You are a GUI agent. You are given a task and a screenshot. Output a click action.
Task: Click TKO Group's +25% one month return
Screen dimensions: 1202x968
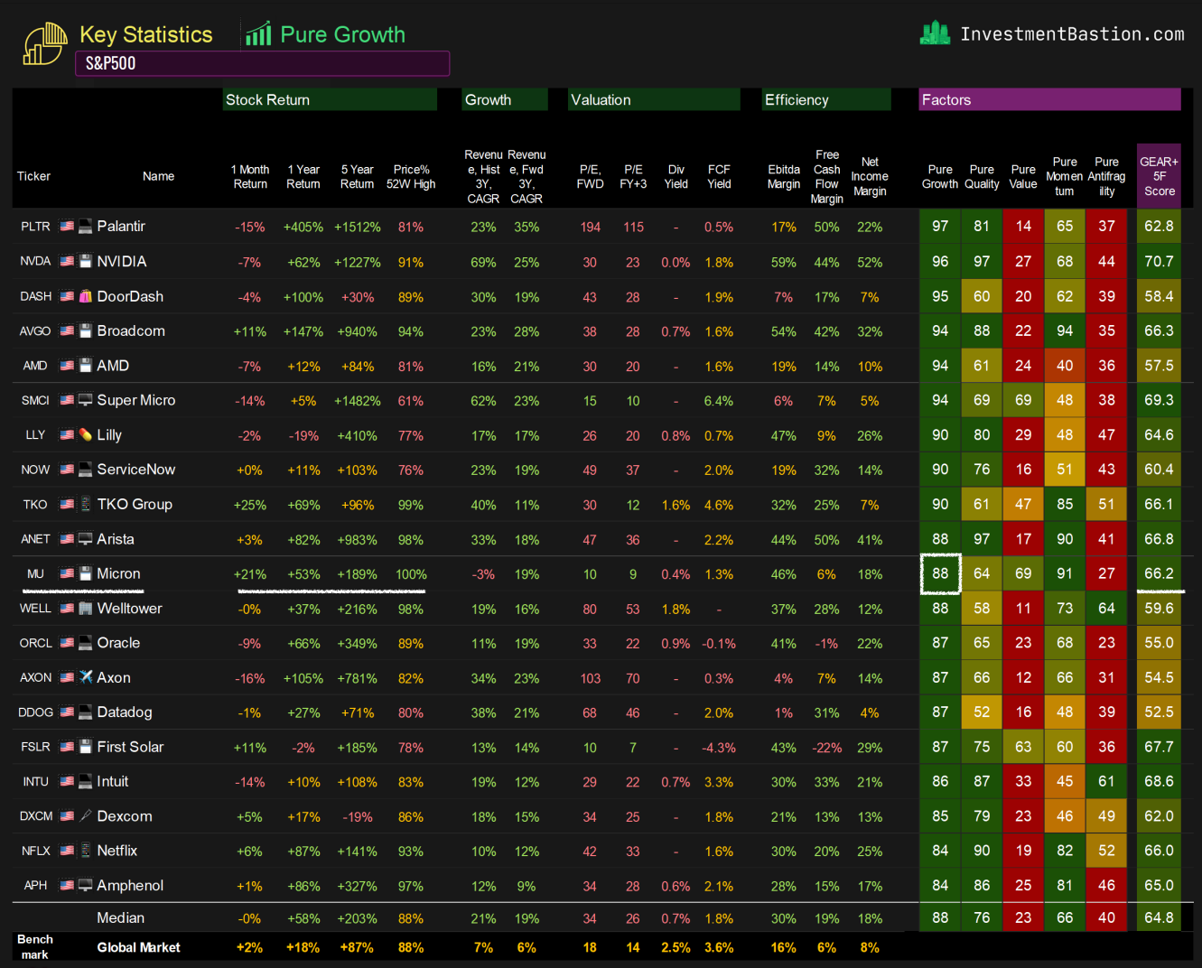[250, 505]
